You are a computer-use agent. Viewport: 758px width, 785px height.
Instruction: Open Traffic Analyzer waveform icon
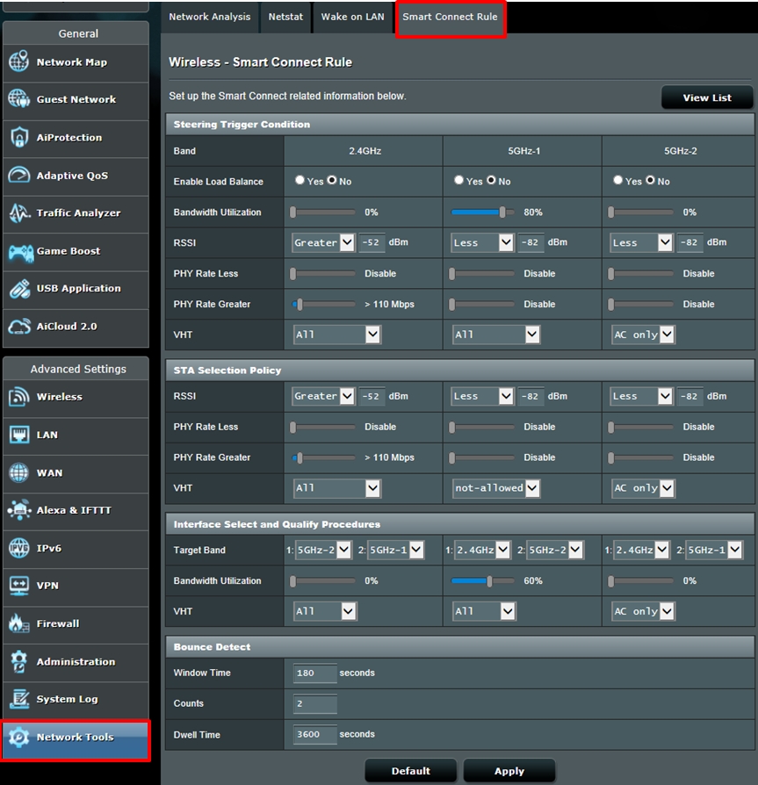click(19, 213)
